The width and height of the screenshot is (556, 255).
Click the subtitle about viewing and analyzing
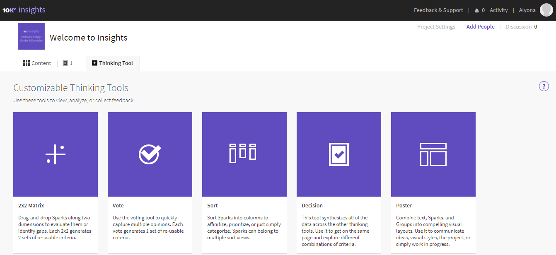click(73, 100)
